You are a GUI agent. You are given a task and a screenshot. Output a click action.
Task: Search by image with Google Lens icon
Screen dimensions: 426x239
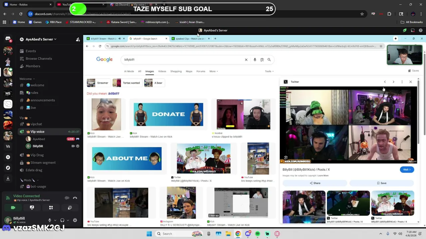[262, 60]
